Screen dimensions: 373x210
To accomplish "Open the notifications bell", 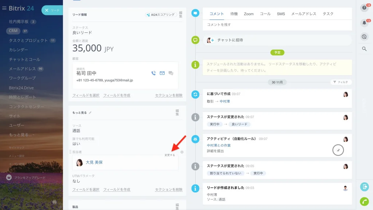I will tap(364, 23).
